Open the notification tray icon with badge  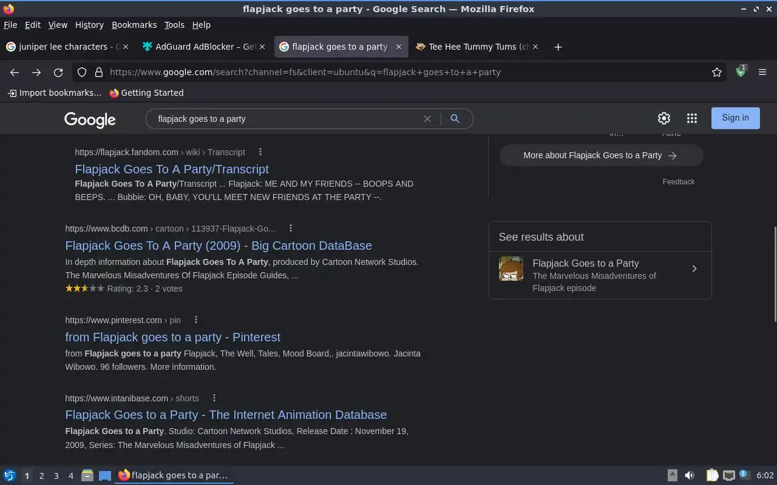pos(744,475)
